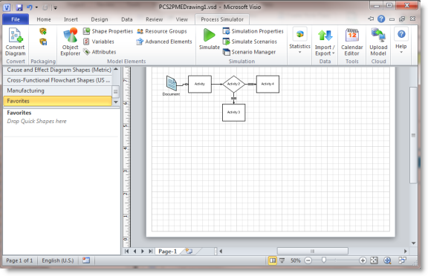
Task: Go to the last page with the navigation arrow
Action: [x=150, y=252]
